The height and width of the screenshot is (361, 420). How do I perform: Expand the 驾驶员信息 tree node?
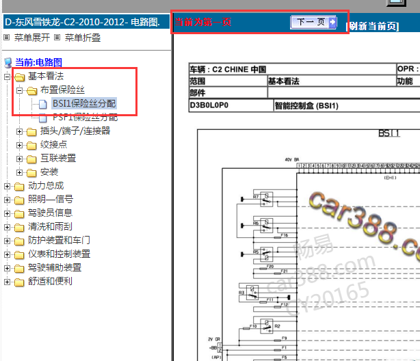(x=8, y=213)
